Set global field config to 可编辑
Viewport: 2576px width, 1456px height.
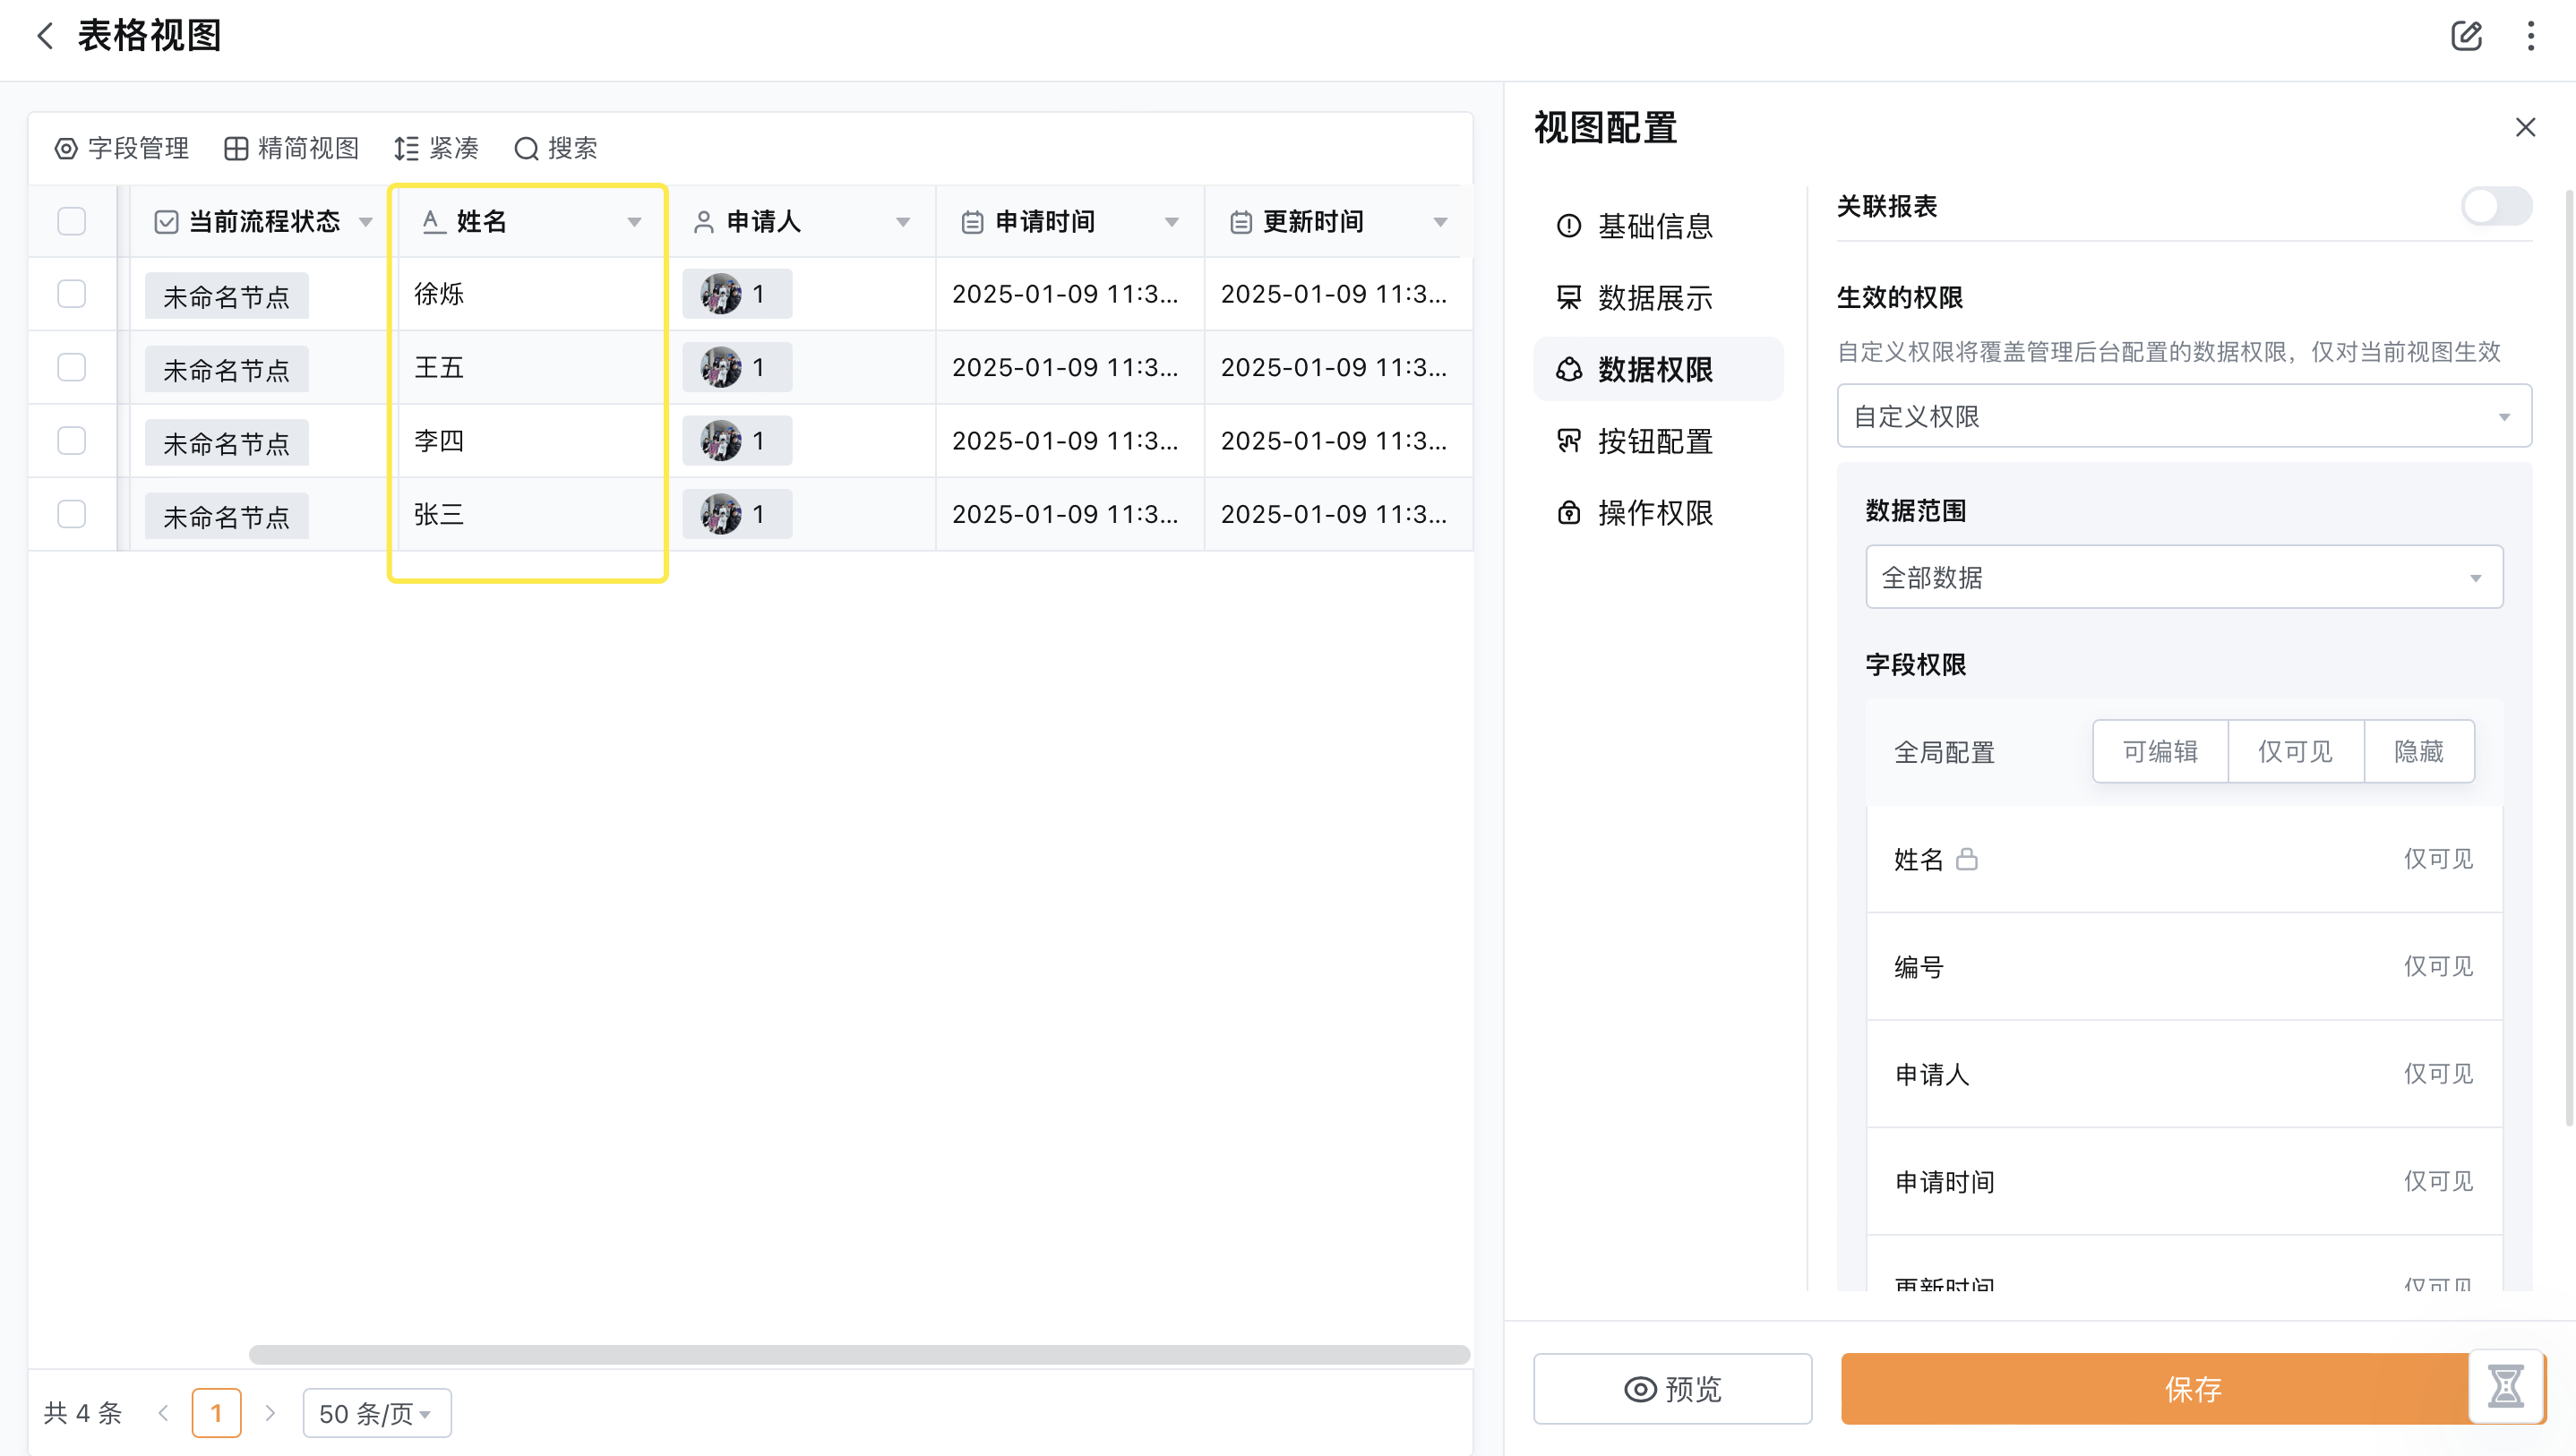coord(2160,751)
